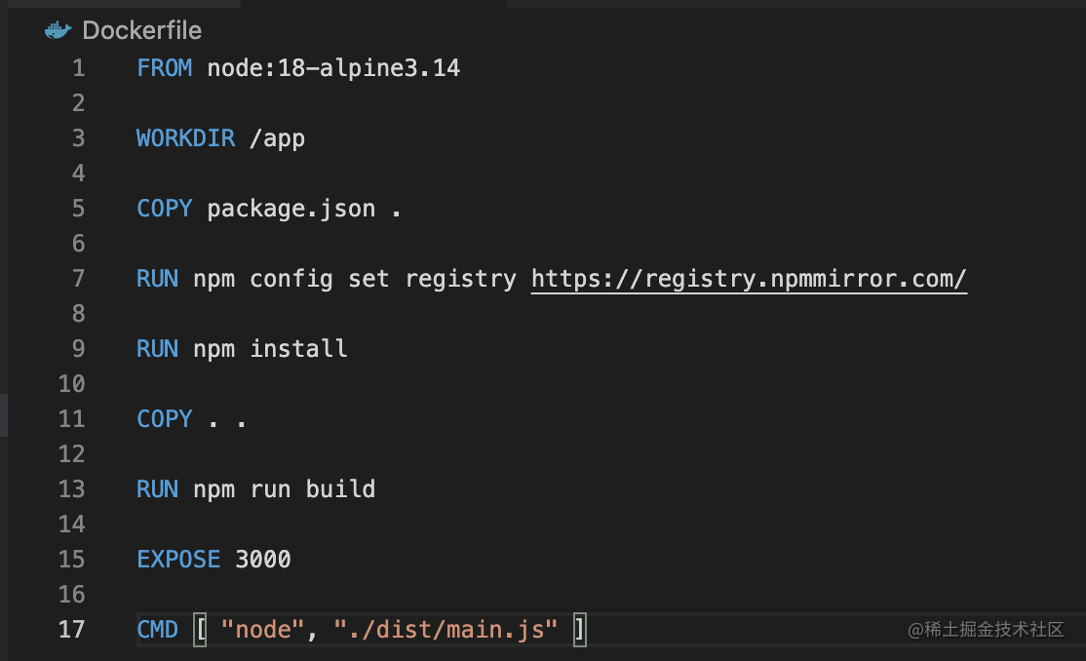Viewport: 1086px width, 661px height.
Task: Click the "./dist/main.js" string
Action: [446, 630]
